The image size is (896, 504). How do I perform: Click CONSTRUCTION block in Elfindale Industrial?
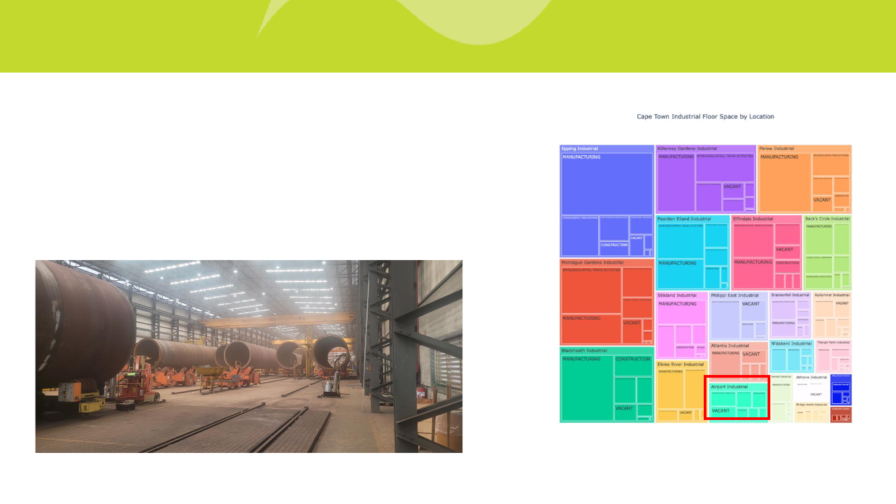787,267
